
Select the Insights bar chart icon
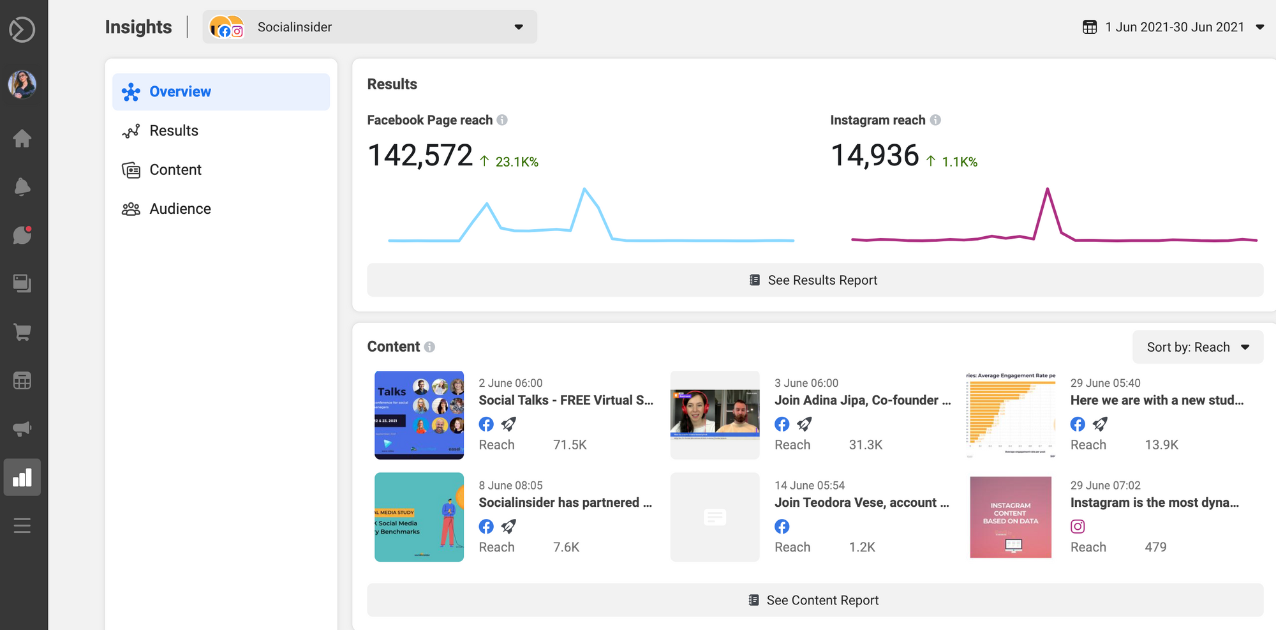coord(22,477)
